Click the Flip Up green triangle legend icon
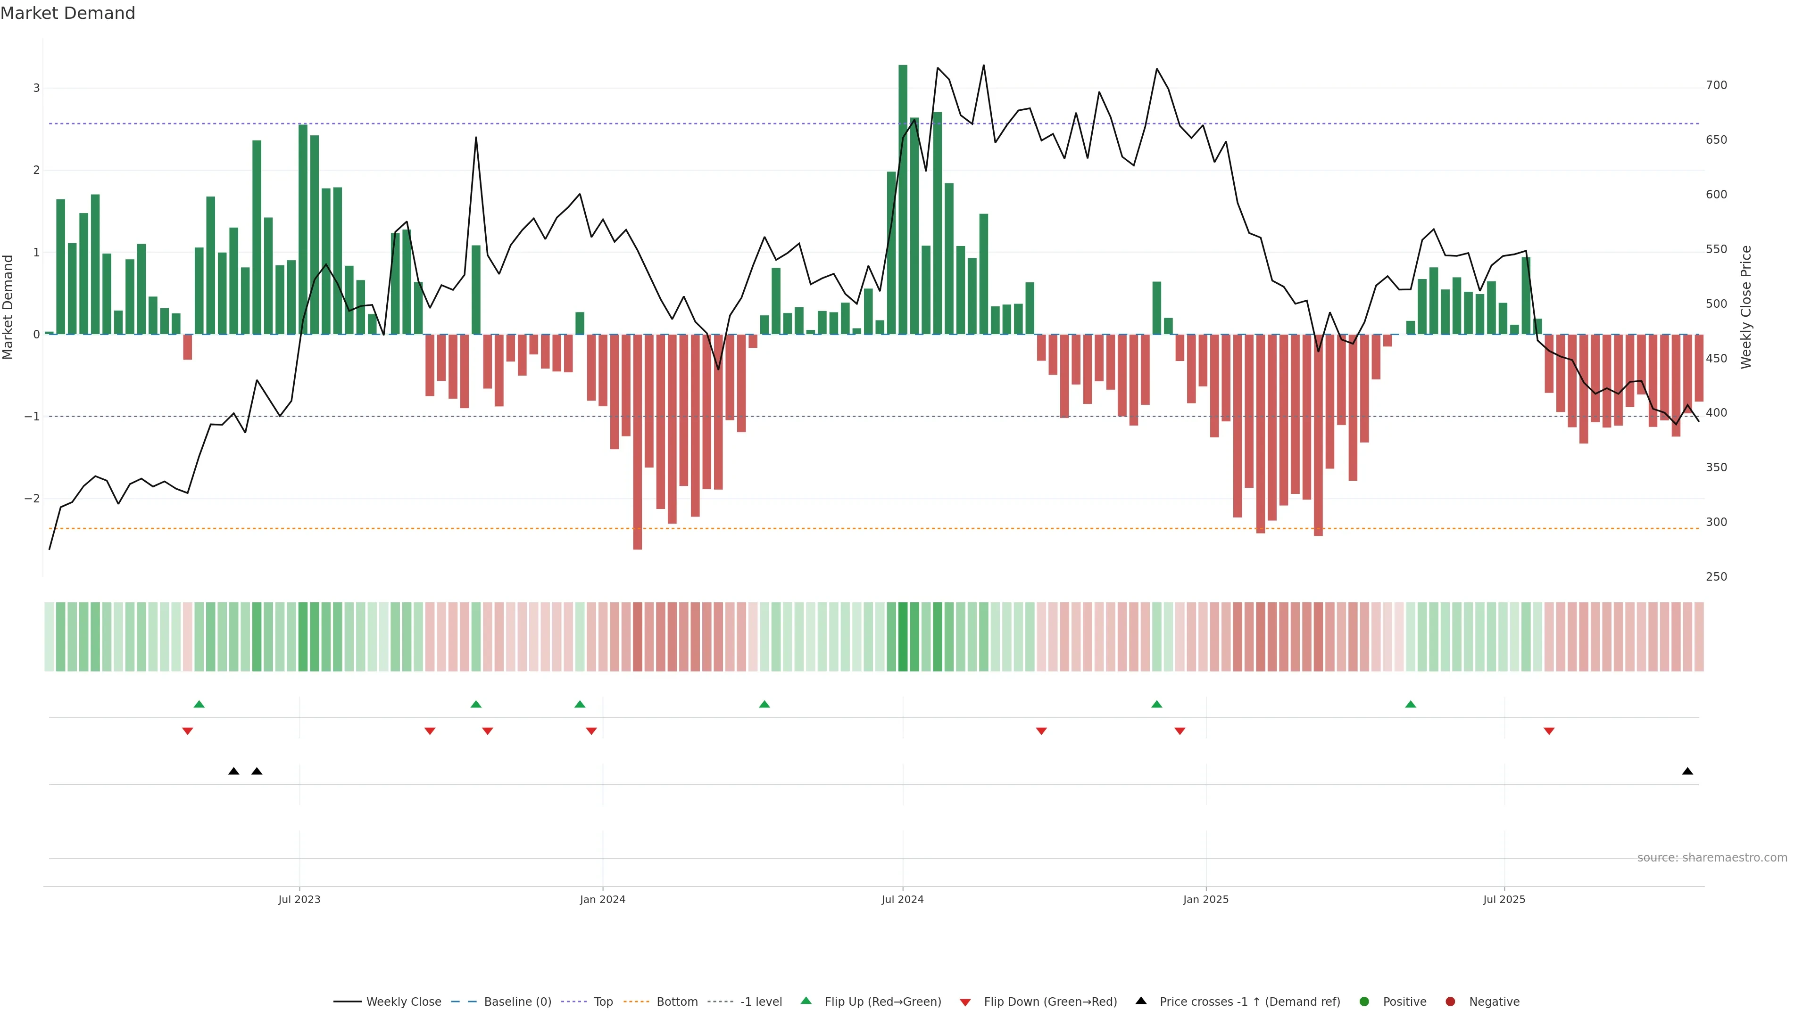 click(806, 1001)
